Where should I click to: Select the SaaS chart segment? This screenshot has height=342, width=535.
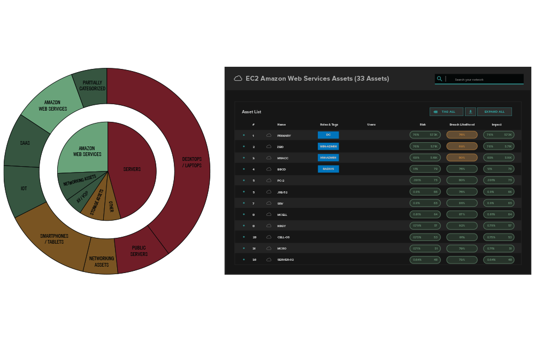25,143
